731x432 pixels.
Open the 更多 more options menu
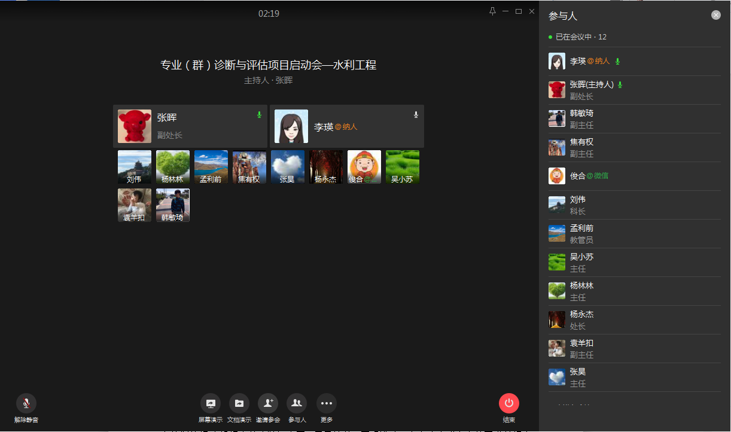click(326, 403)
